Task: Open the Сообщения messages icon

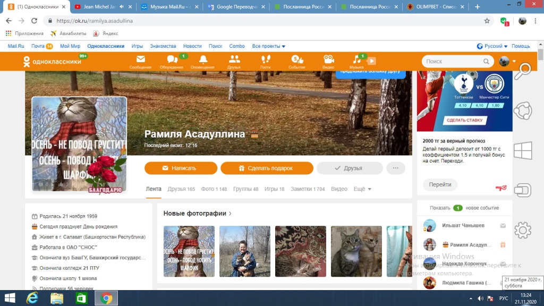Action: point(140,62)
